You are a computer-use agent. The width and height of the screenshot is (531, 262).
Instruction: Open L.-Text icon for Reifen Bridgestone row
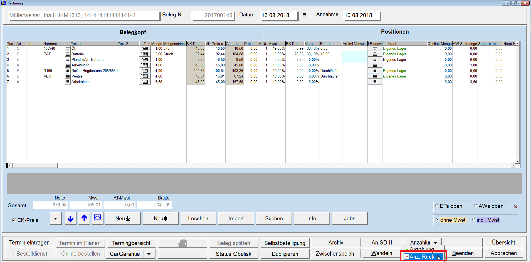coord(145,71)
